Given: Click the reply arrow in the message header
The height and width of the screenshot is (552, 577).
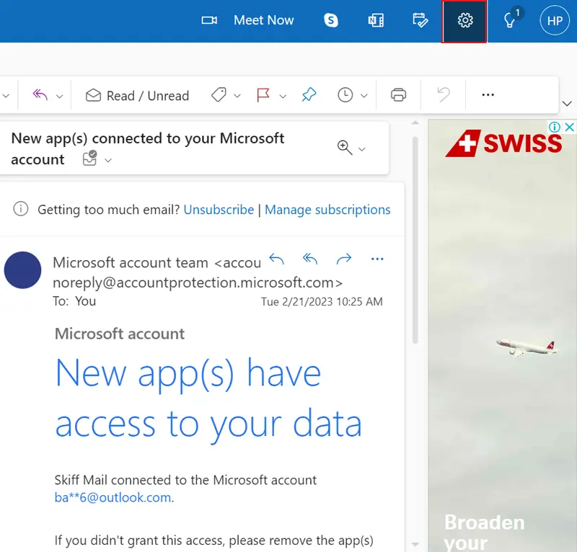Looking at the screenshot, I should tap(276, 259).
